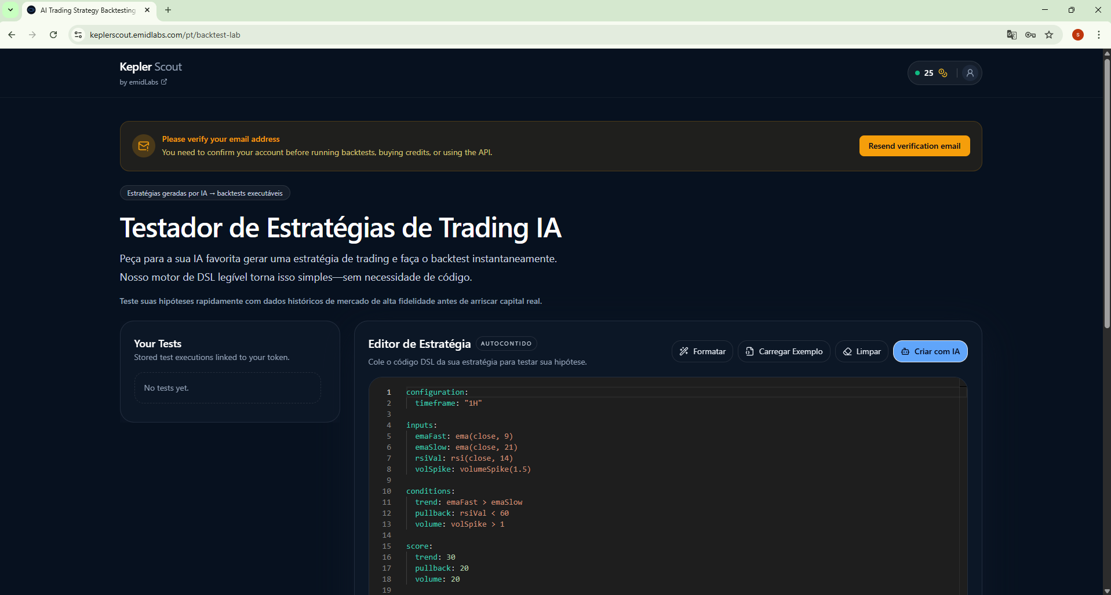Click code line 'score:'
This screenshot has height=595, width=1111.
tap(419, 546)
